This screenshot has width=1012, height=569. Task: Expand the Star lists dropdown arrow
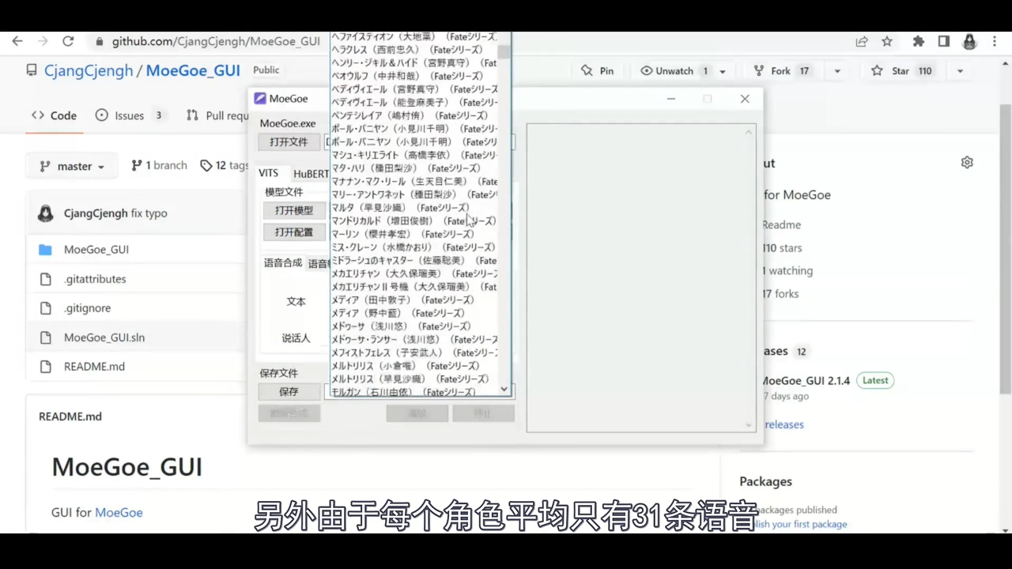pyautogui.click(x=960, y=71)
